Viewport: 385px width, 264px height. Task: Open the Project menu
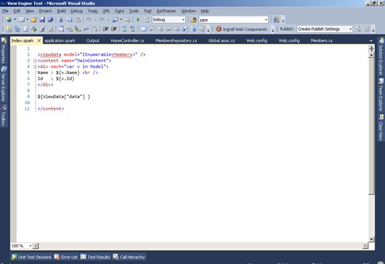click(46, 11)
